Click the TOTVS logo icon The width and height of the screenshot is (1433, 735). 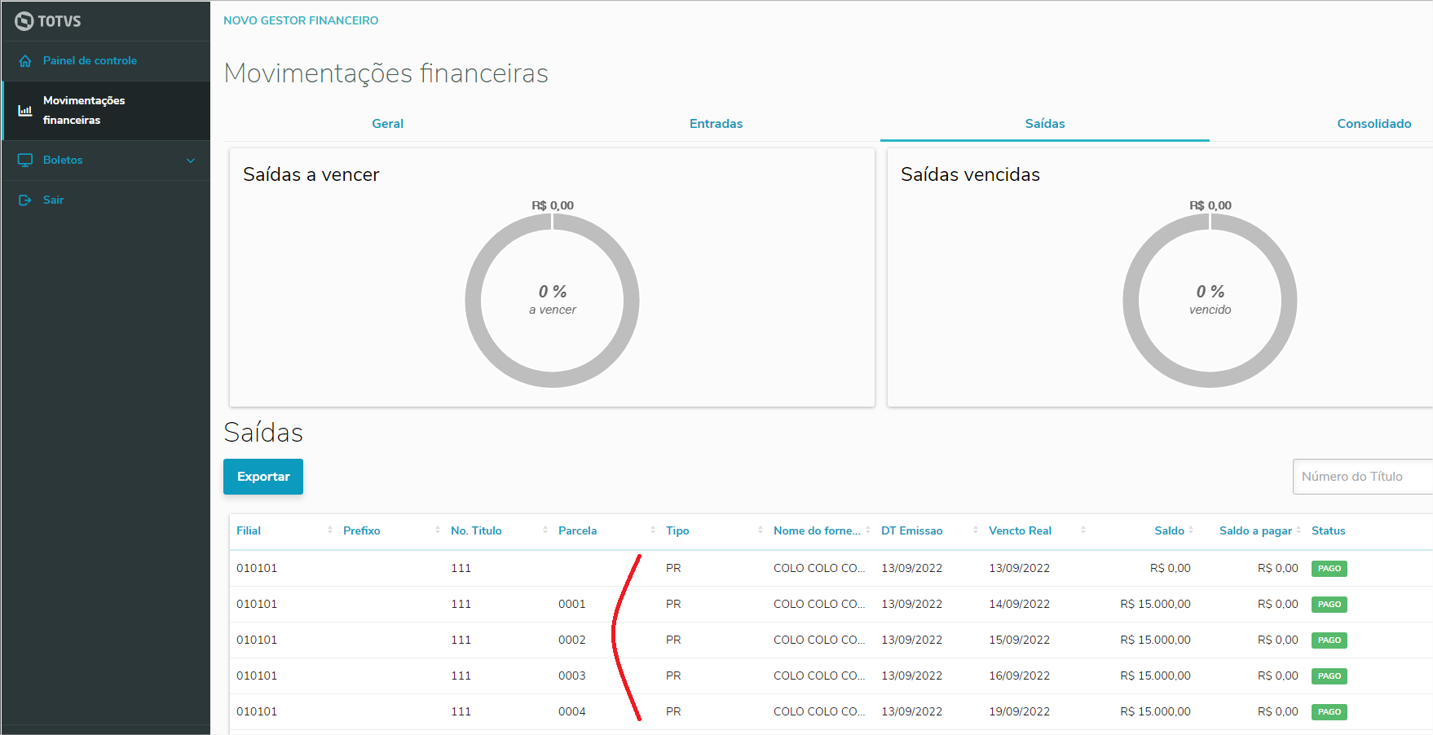coord(24,20)
